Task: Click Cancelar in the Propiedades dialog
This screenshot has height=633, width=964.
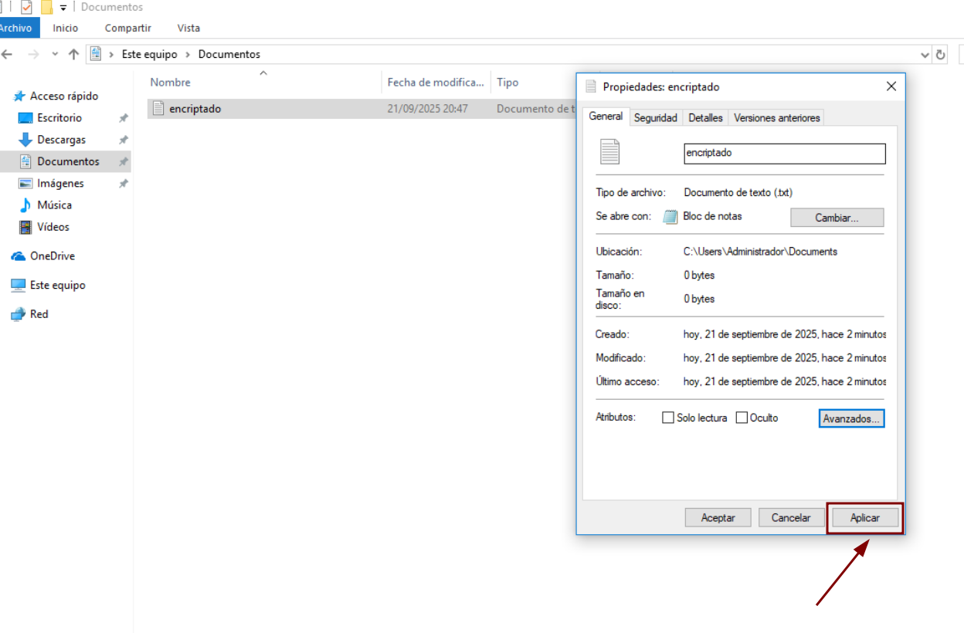Action: click(x=791, y=518)
